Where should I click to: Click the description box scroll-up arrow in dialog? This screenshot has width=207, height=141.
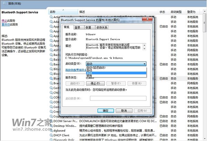[145, 45]
